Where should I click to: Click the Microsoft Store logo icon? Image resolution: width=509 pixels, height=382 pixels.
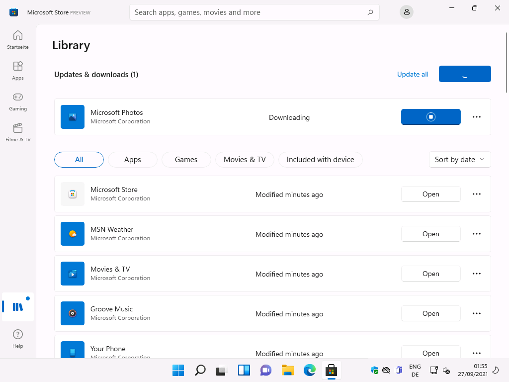(x=13, y=12)
